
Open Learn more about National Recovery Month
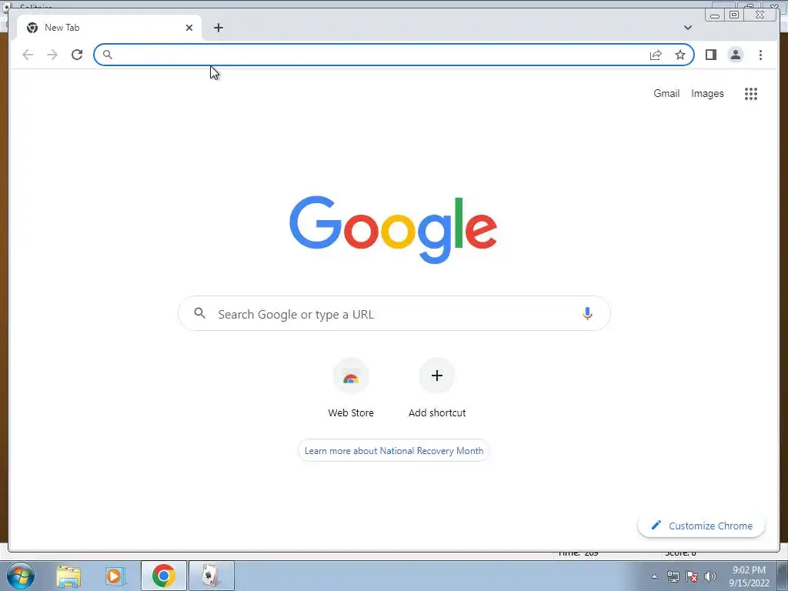point(394,451)
